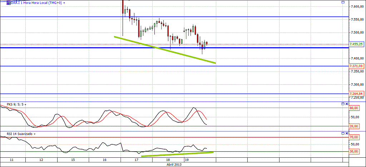Click the RSI 30,00 level label
366x167 pixels.
(x=354, y=151)
